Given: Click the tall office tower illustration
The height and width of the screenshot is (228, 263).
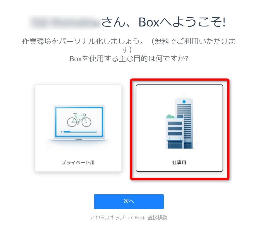Looking at the screenshot, I should (184, 122).
